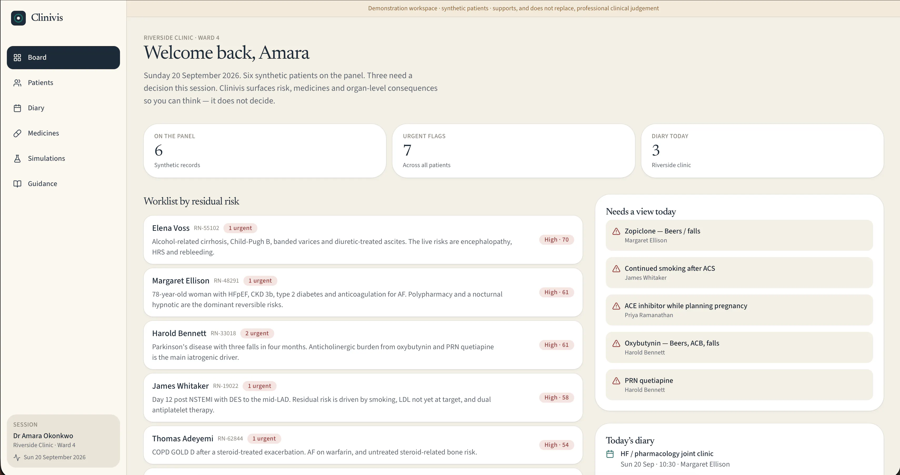Click Margaret Ellison 1 urgent badge
The image size is (900, 475).
point(260,281)
